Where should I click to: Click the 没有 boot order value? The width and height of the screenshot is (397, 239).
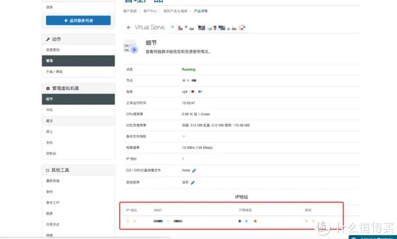(185, 182)
